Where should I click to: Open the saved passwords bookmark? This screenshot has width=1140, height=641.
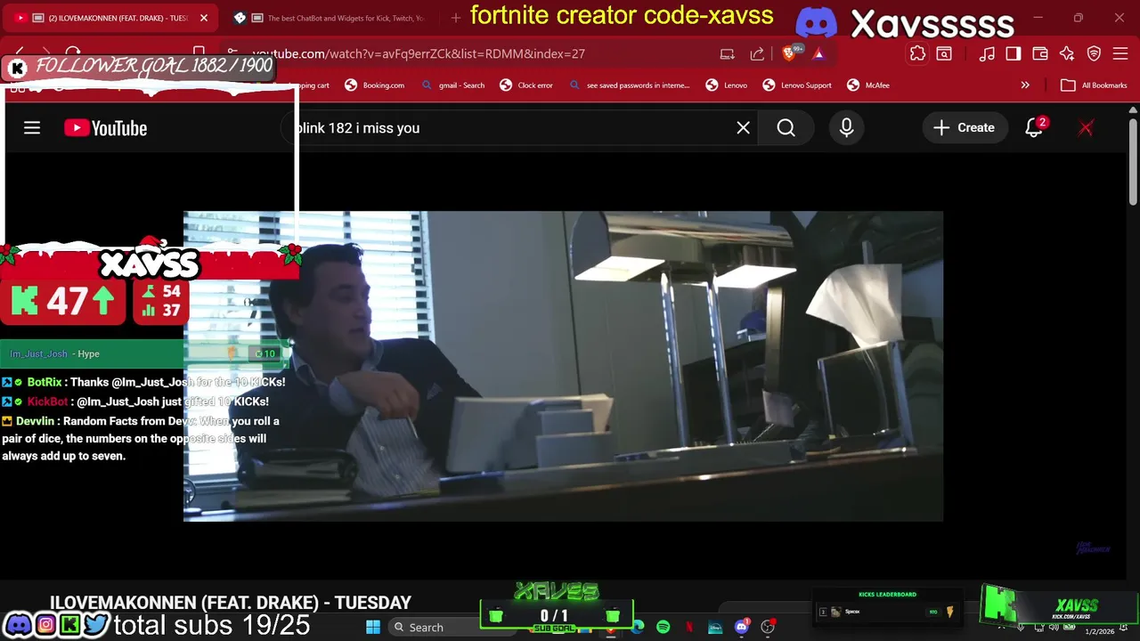pyautogui.click(x=629, y=85)
